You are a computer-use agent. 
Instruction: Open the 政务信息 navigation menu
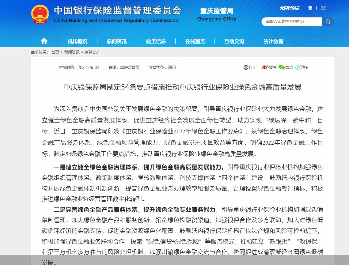pos(156,41)
